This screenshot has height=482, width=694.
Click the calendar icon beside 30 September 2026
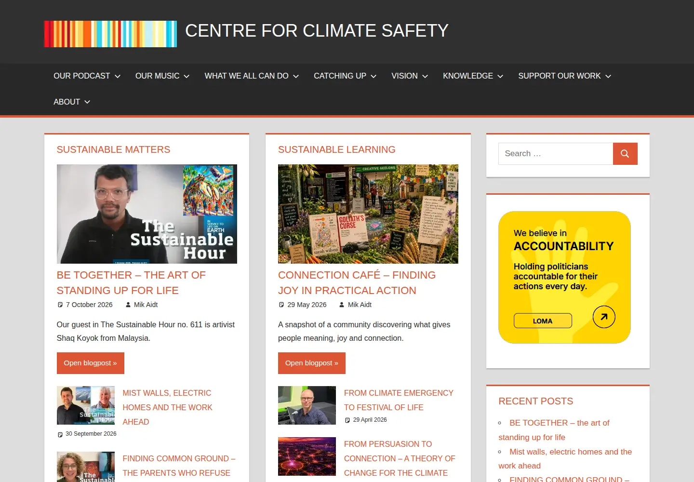tap(60, 434)
